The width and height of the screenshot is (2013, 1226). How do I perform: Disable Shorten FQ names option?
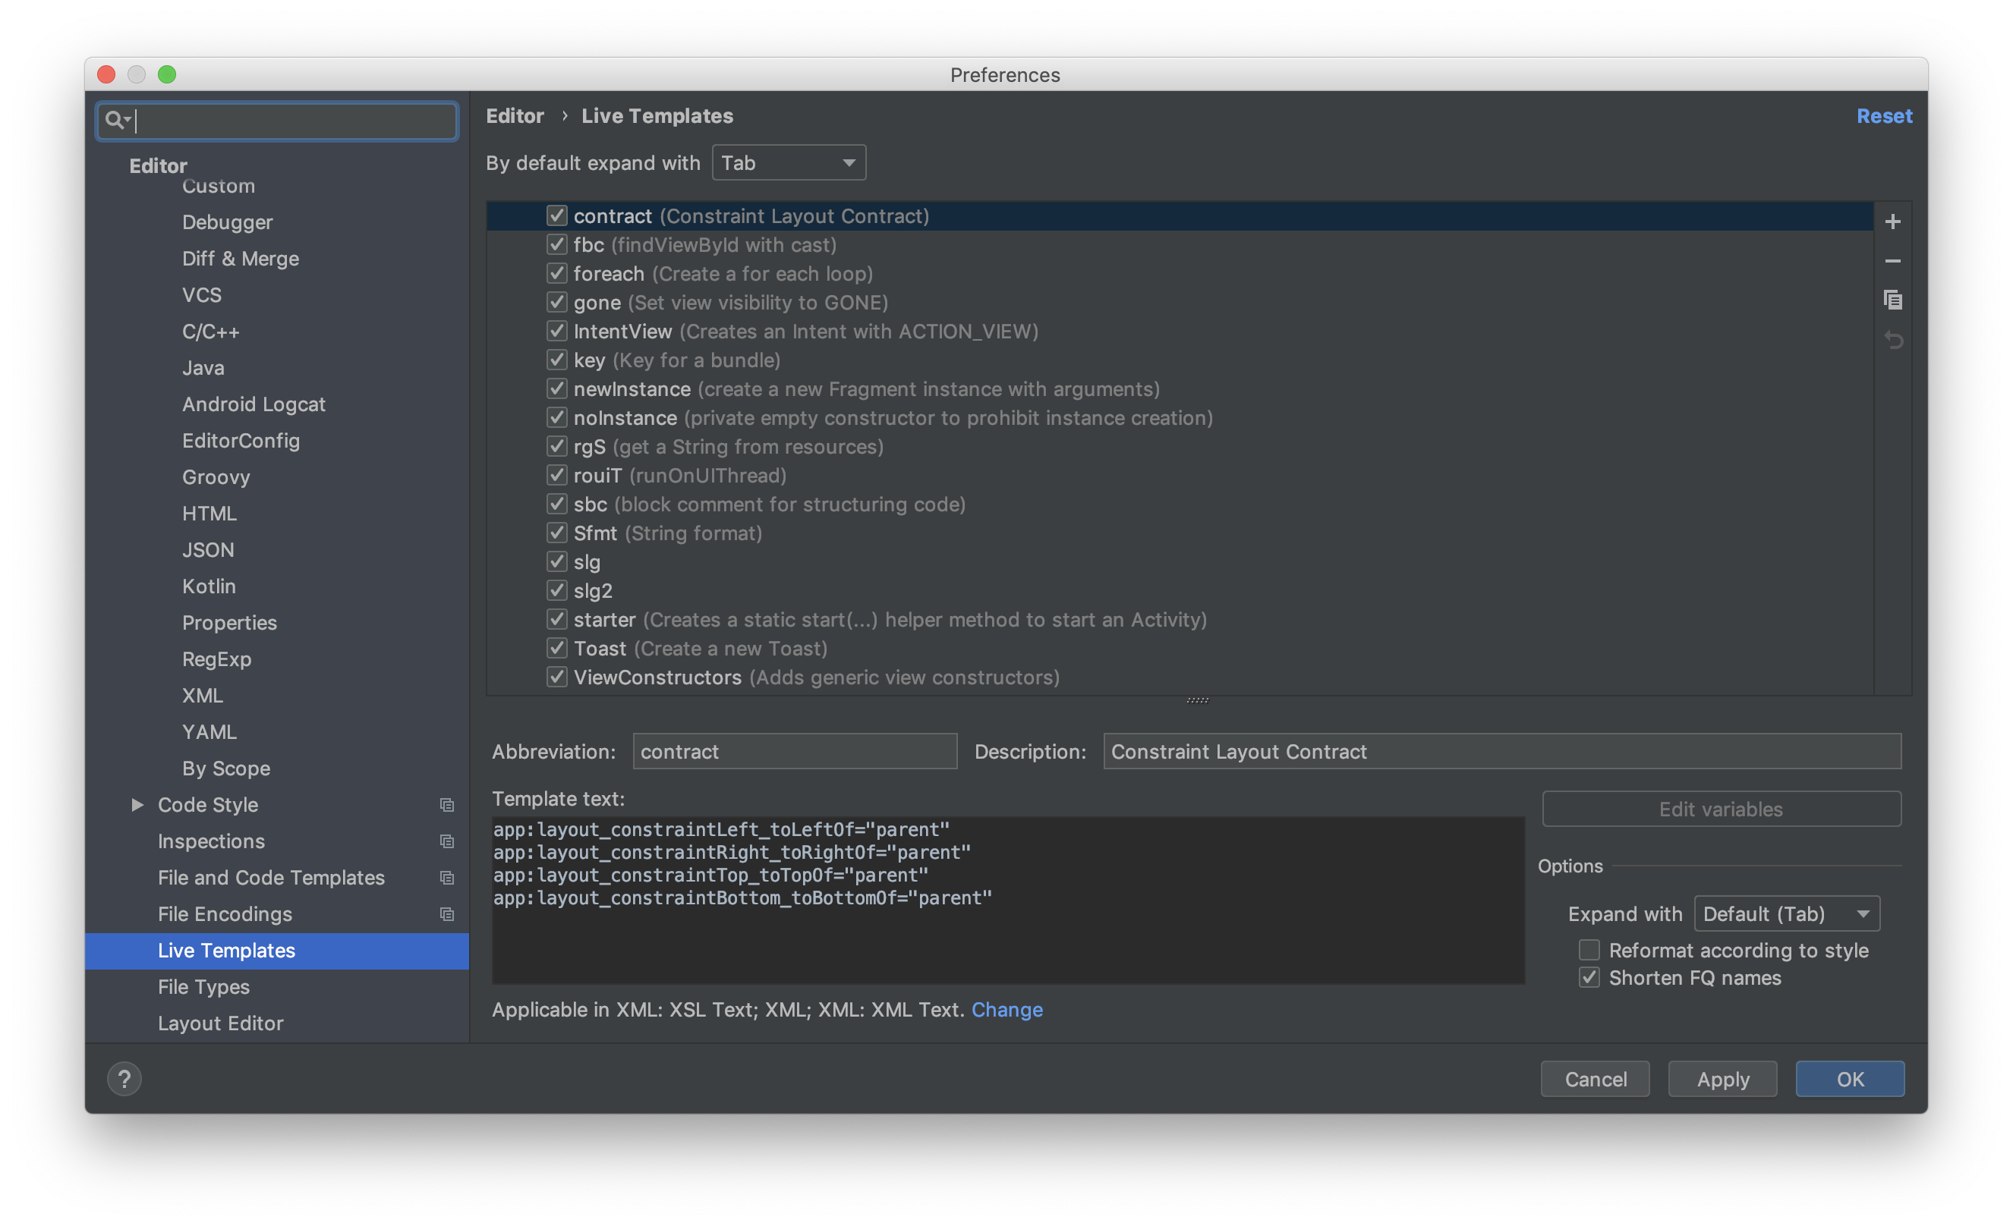pos(1588,978)
